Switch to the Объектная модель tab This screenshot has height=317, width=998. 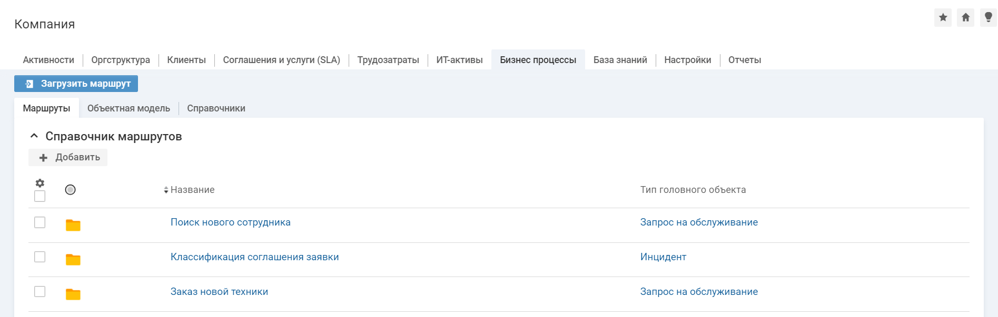129,108
